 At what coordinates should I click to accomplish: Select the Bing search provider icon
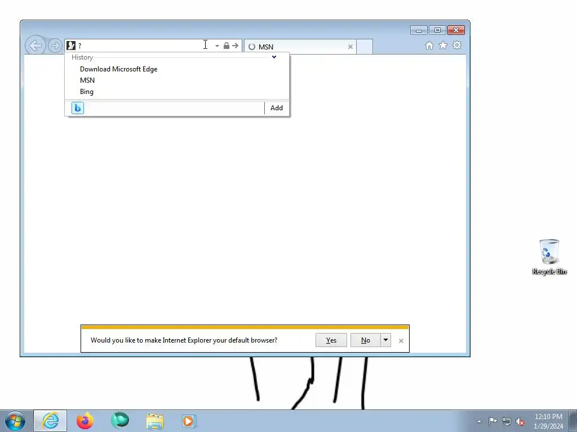click(78, 108)
